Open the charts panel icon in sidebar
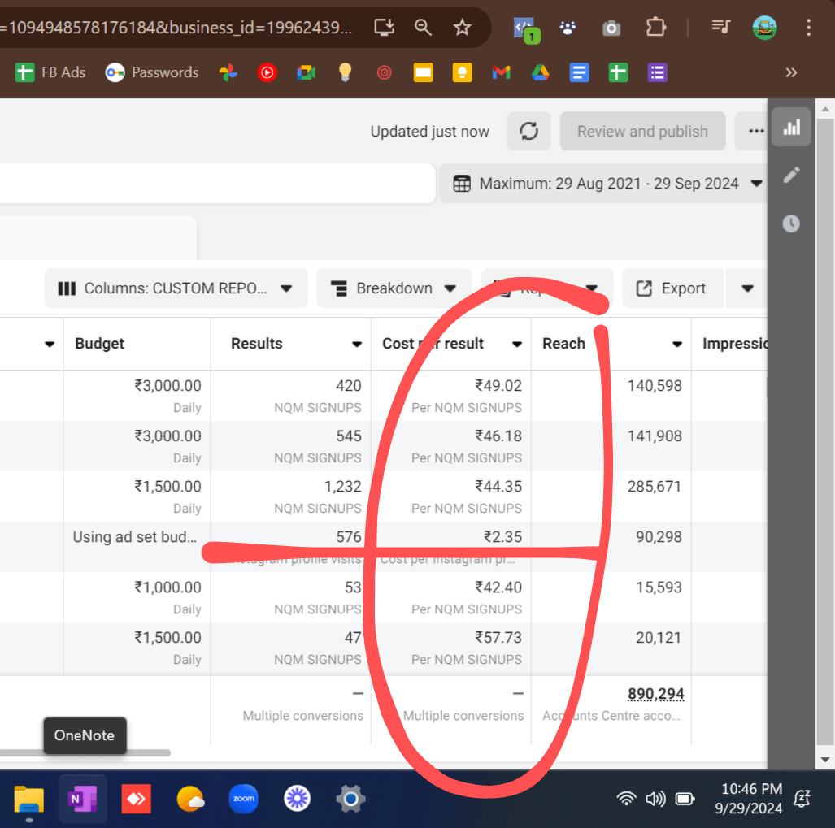The height and width of the screenshot is (828, 835). 791,128
